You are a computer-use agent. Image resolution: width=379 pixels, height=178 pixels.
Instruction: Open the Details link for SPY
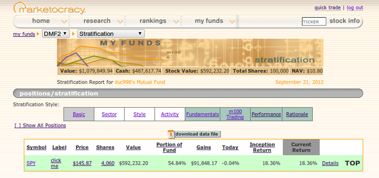point(330,163)
